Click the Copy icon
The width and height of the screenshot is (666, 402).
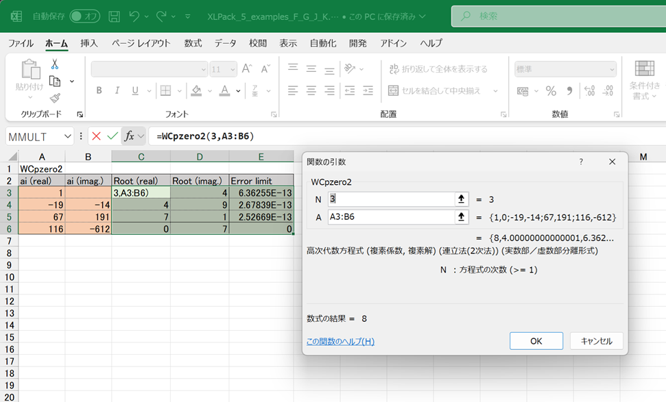point(55,81)
